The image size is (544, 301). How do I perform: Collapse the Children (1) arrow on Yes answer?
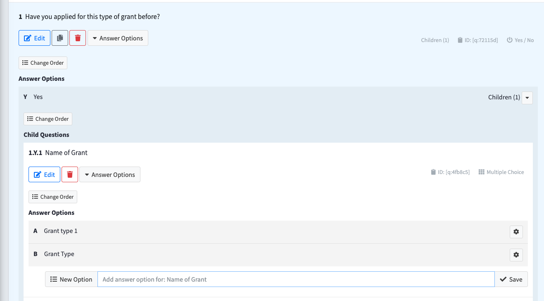tap(527, 98)
